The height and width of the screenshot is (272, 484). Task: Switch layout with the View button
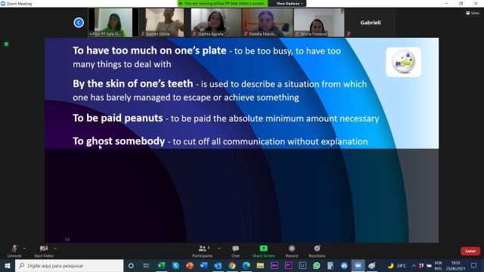click(473, 13)
